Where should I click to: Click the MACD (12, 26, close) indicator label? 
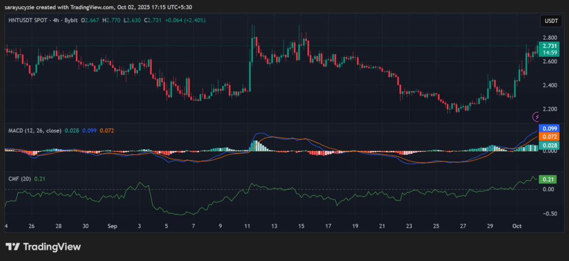point(33,130)
